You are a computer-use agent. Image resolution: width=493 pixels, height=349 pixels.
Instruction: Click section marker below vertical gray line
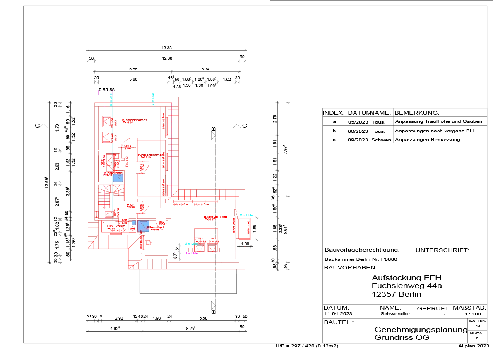[213, 305]
